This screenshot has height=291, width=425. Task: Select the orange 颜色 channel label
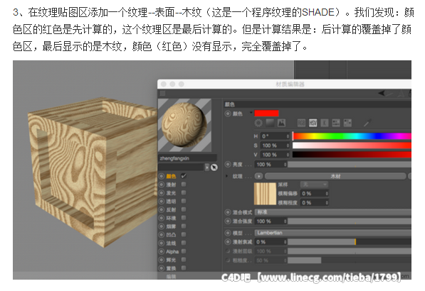171,176
